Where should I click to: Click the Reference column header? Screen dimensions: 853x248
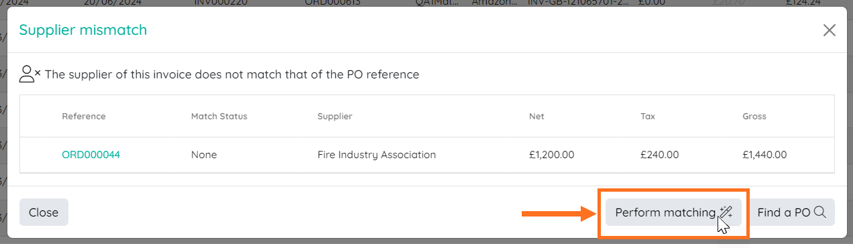coord(84,116)
